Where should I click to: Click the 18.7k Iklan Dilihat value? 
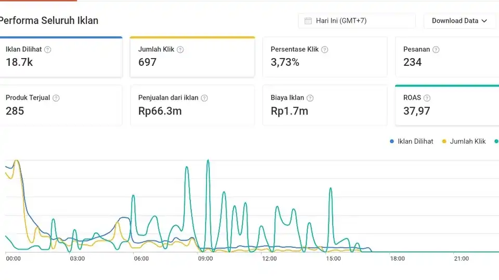19,62
